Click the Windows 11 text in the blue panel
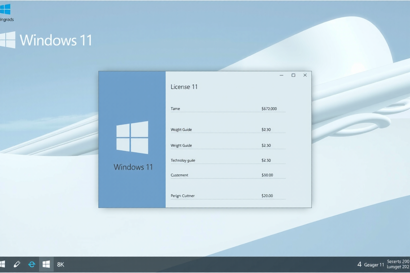Viewport: 410px width, 273px height. pos(133,167)
